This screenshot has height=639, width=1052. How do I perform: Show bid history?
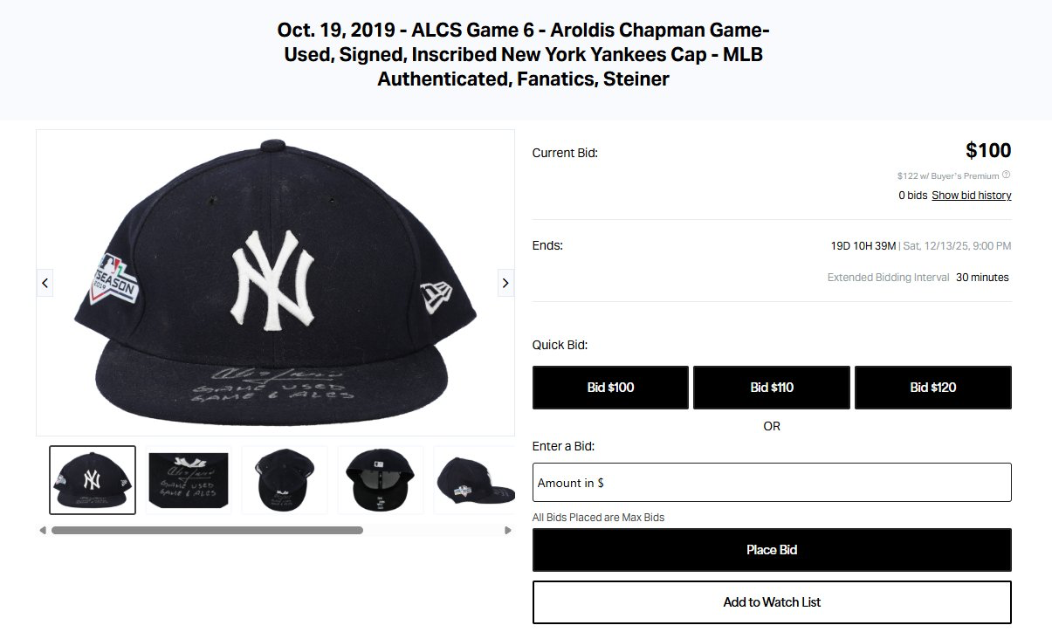pos(971,196)
